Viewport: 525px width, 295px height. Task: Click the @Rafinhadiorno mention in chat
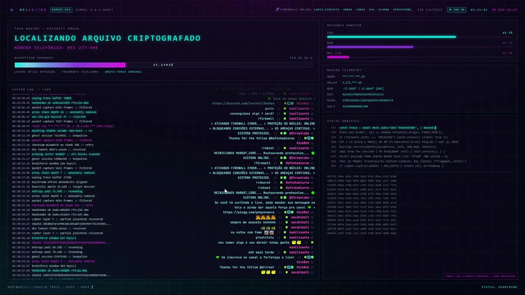pos(282,138)
